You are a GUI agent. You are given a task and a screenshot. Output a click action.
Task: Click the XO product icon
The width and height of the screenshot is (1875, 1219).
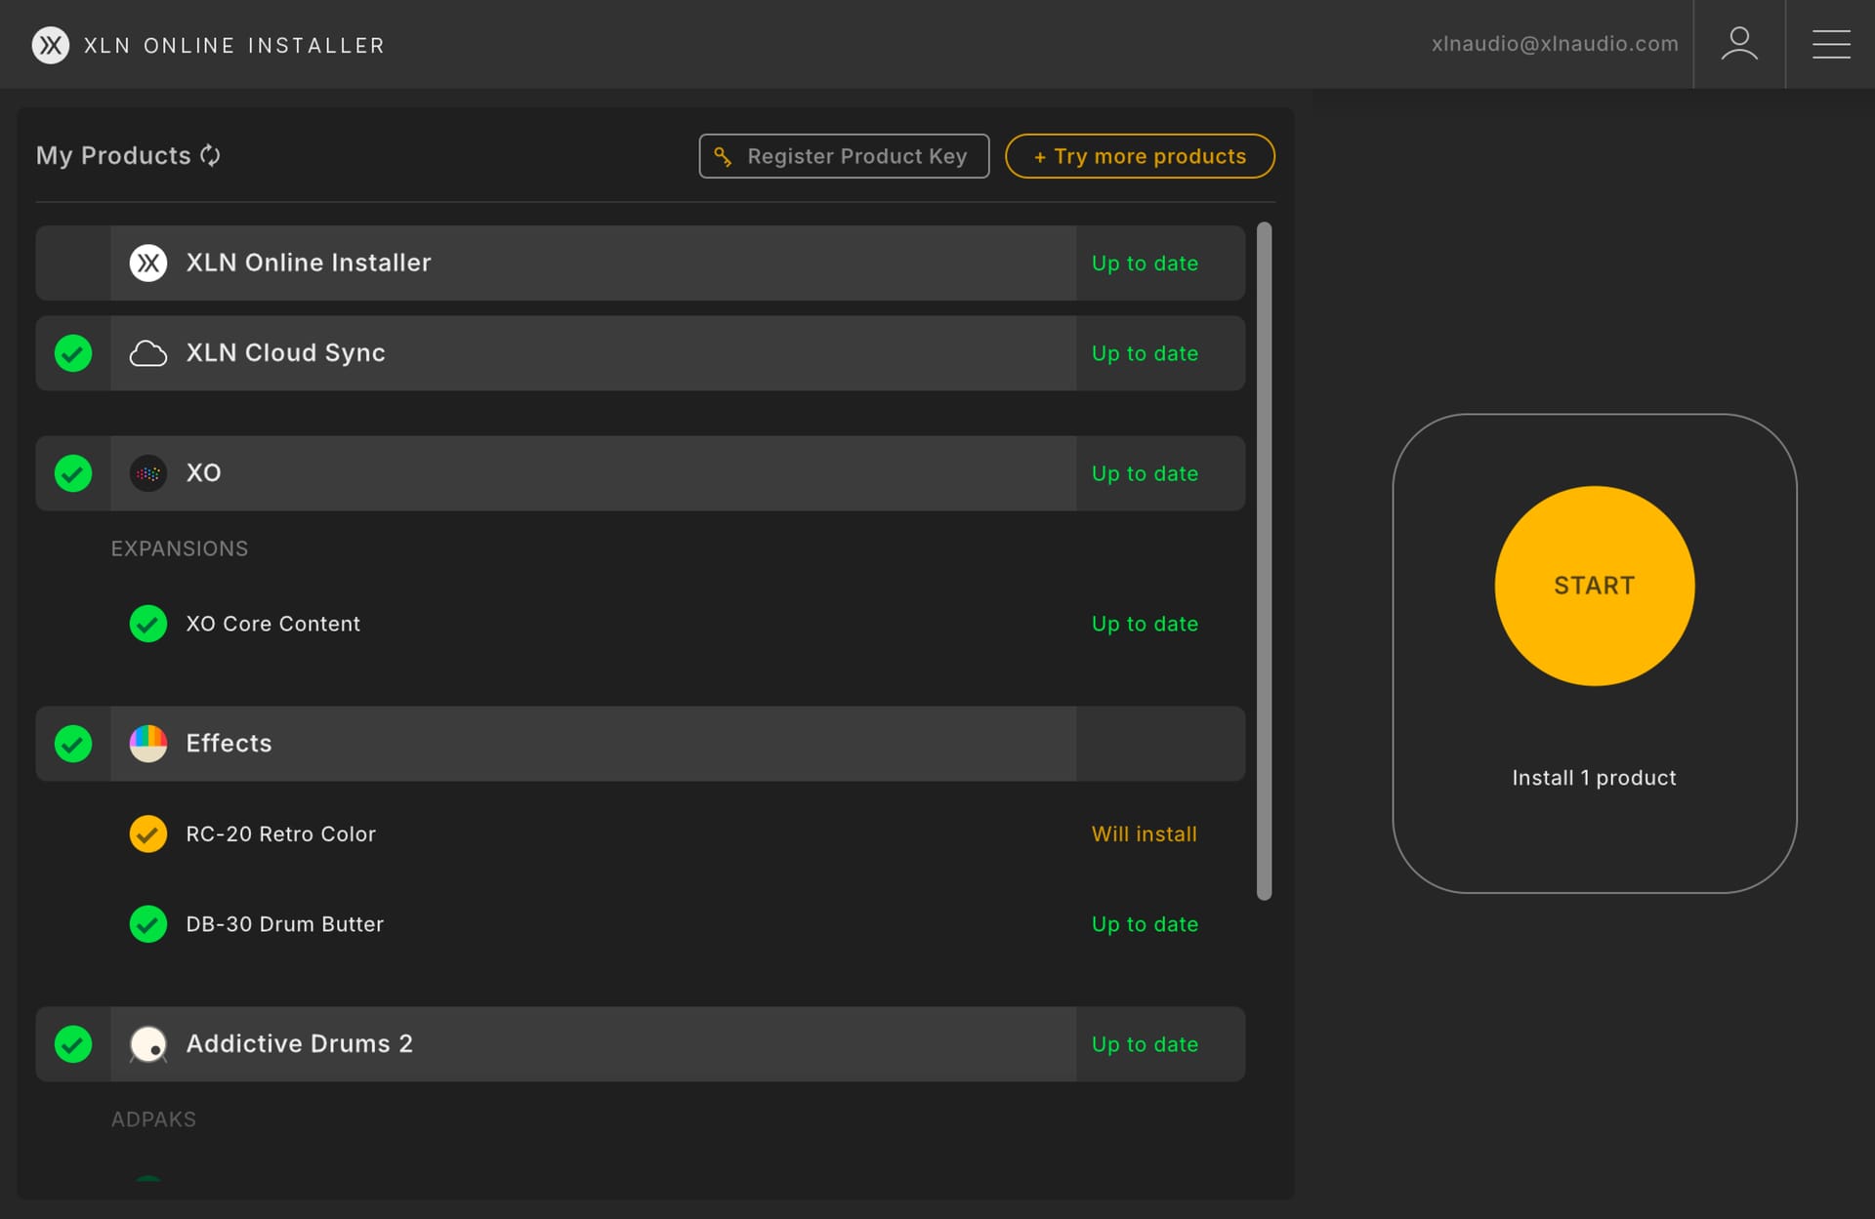(148, 473)
